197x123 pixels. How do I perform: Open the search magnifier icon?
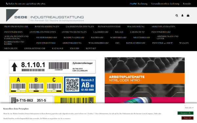[177, 15]
